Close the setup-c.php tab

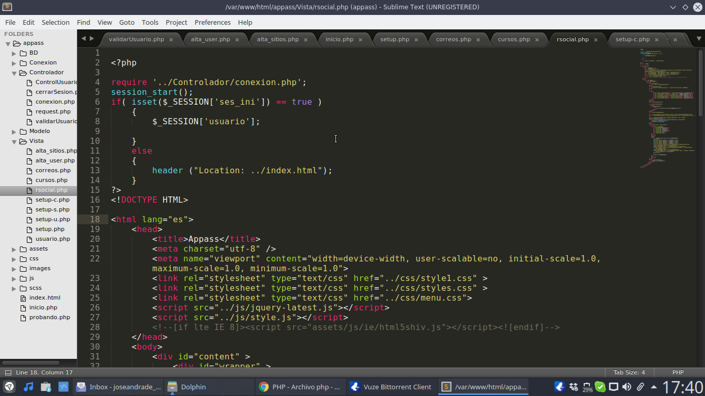click(656, 40)
